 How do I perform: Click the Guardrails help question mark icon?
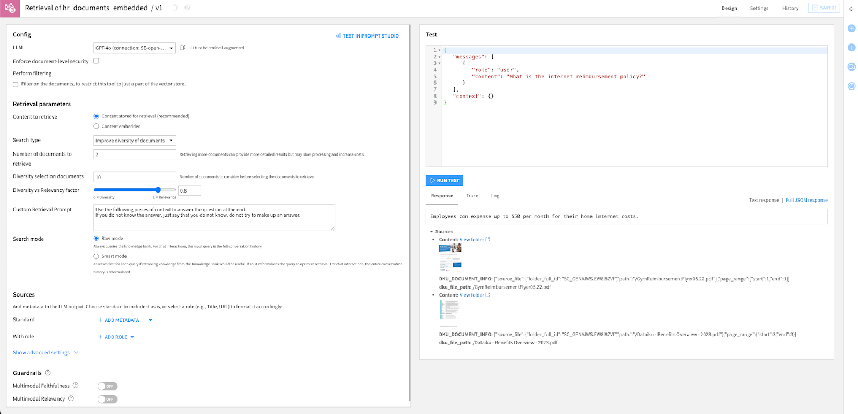(48, 373)
